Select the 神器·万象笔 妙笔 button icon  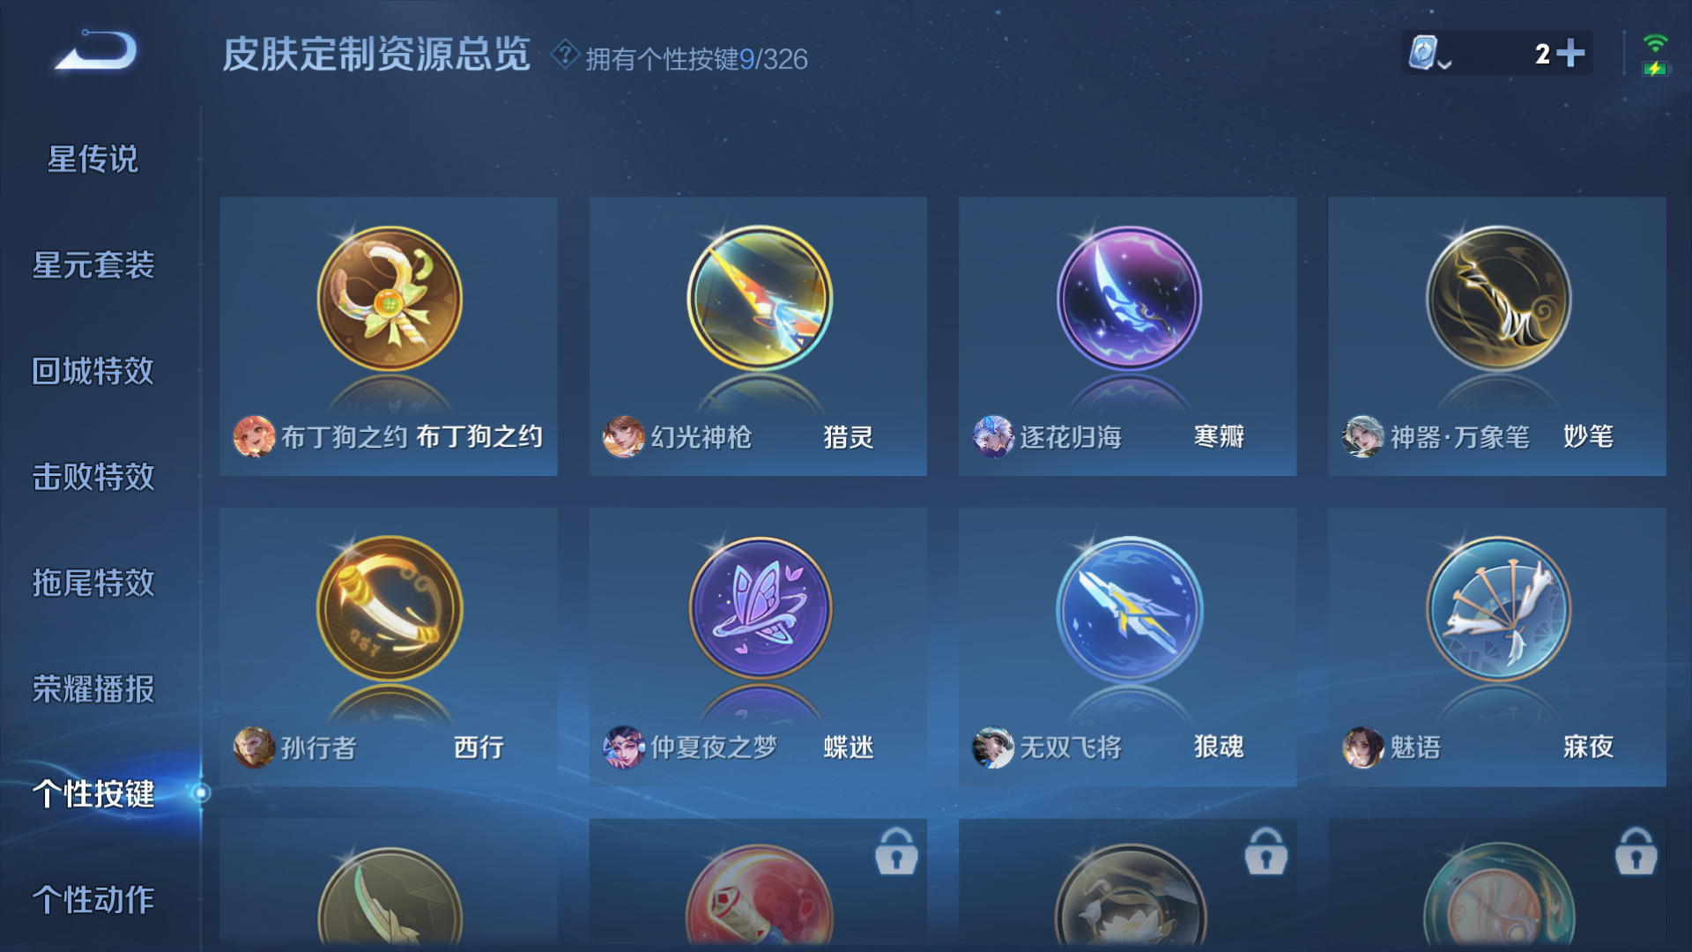coord(1498,299)
